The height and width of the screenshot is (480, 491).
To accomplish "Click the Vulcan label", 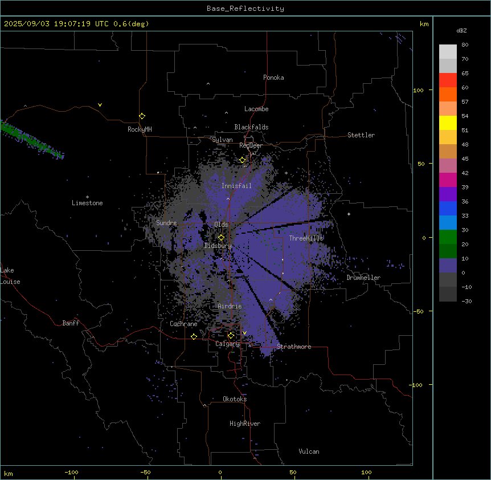I will click(x=309, y=451).
